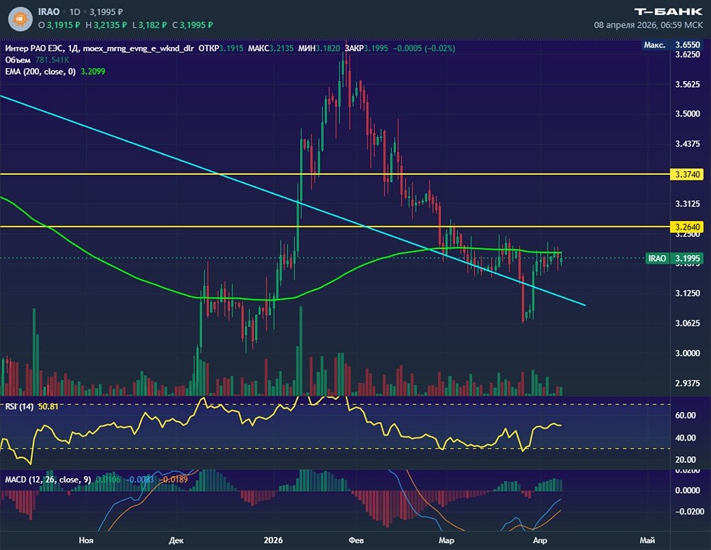Click the Дек month label on time axis
The width and height of the screenshot is (711, 550).
176,540
